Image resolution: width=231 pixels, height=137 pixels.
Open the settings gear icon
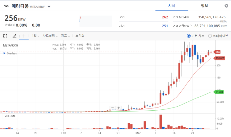click(226, 6)
